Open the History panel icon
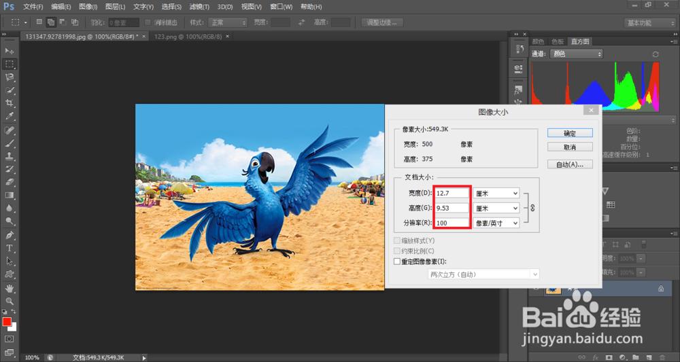The image size is (680, 362). pyautogui.click(x=518, y=49)
